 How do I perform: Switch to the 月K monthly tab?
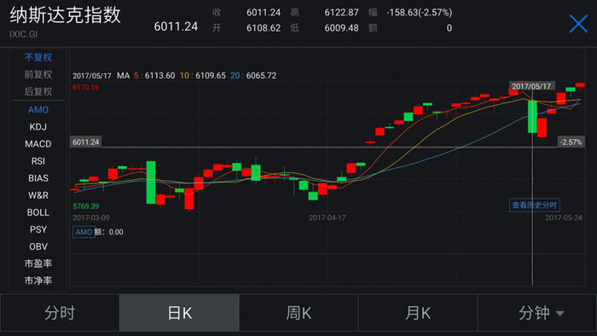coord(418,313)
